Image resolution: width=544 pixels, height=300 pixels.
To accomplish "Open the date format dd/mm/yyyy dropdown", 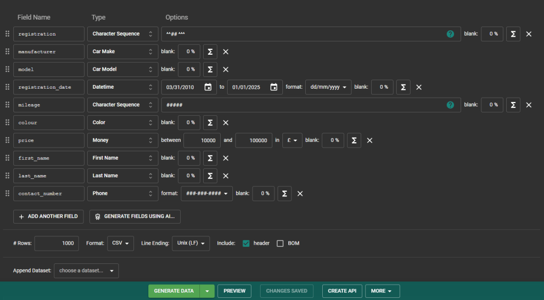I will tap(328, 87).
